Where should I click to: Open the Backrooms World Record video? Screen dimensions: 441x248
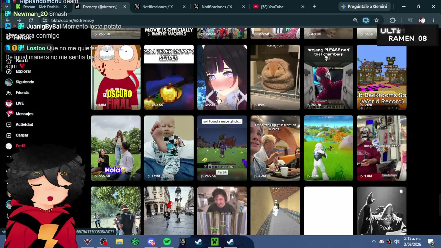coord(382,77)
